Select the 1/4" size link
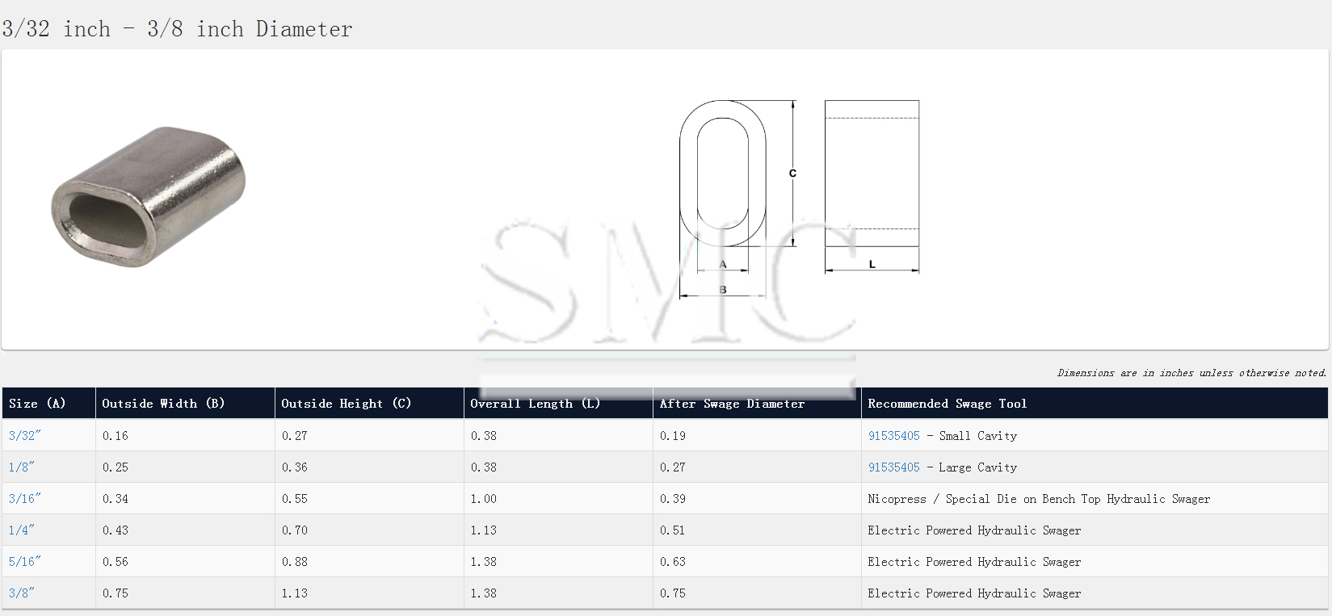This screenshot has width=1332, height=616. click(21, 530)
